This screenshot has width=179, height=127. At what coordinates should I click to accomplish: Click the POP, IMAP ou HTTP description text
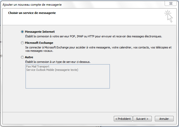93,36
